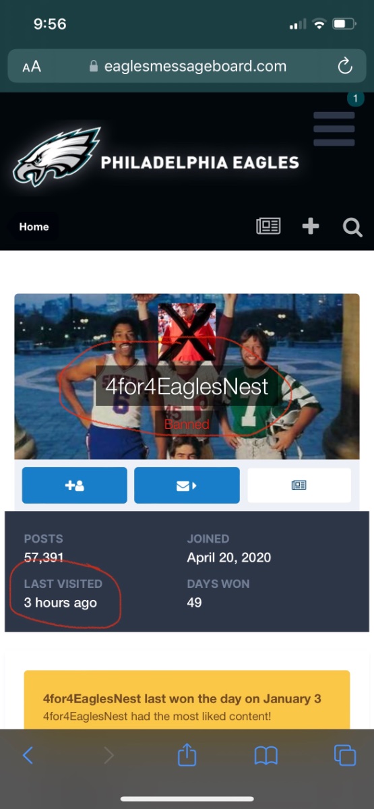Viewport: 374px width, 809px height.
Task: Click the Philadelphia Eagles logo
Action: pos(56,156)
